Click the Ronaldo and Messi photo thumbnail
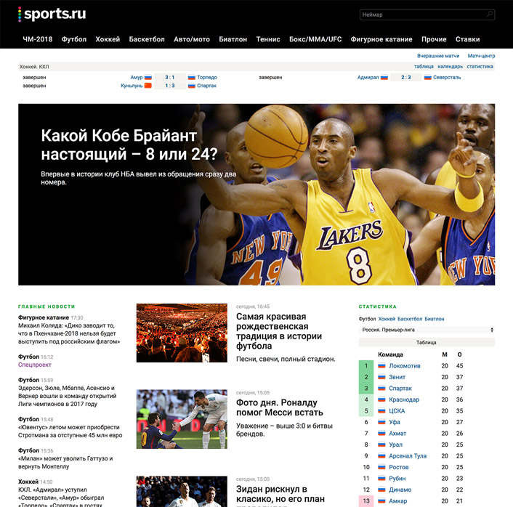Viewport: 513px width, 507px height. click(x=182, y=419)
